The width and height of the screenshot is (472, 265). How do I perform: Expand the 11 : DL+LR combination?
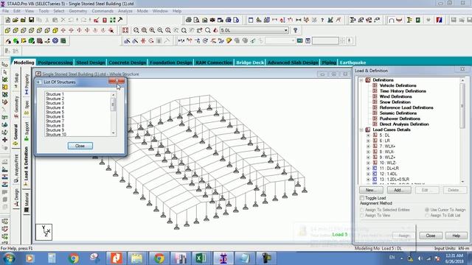click(x=368, y=169)
